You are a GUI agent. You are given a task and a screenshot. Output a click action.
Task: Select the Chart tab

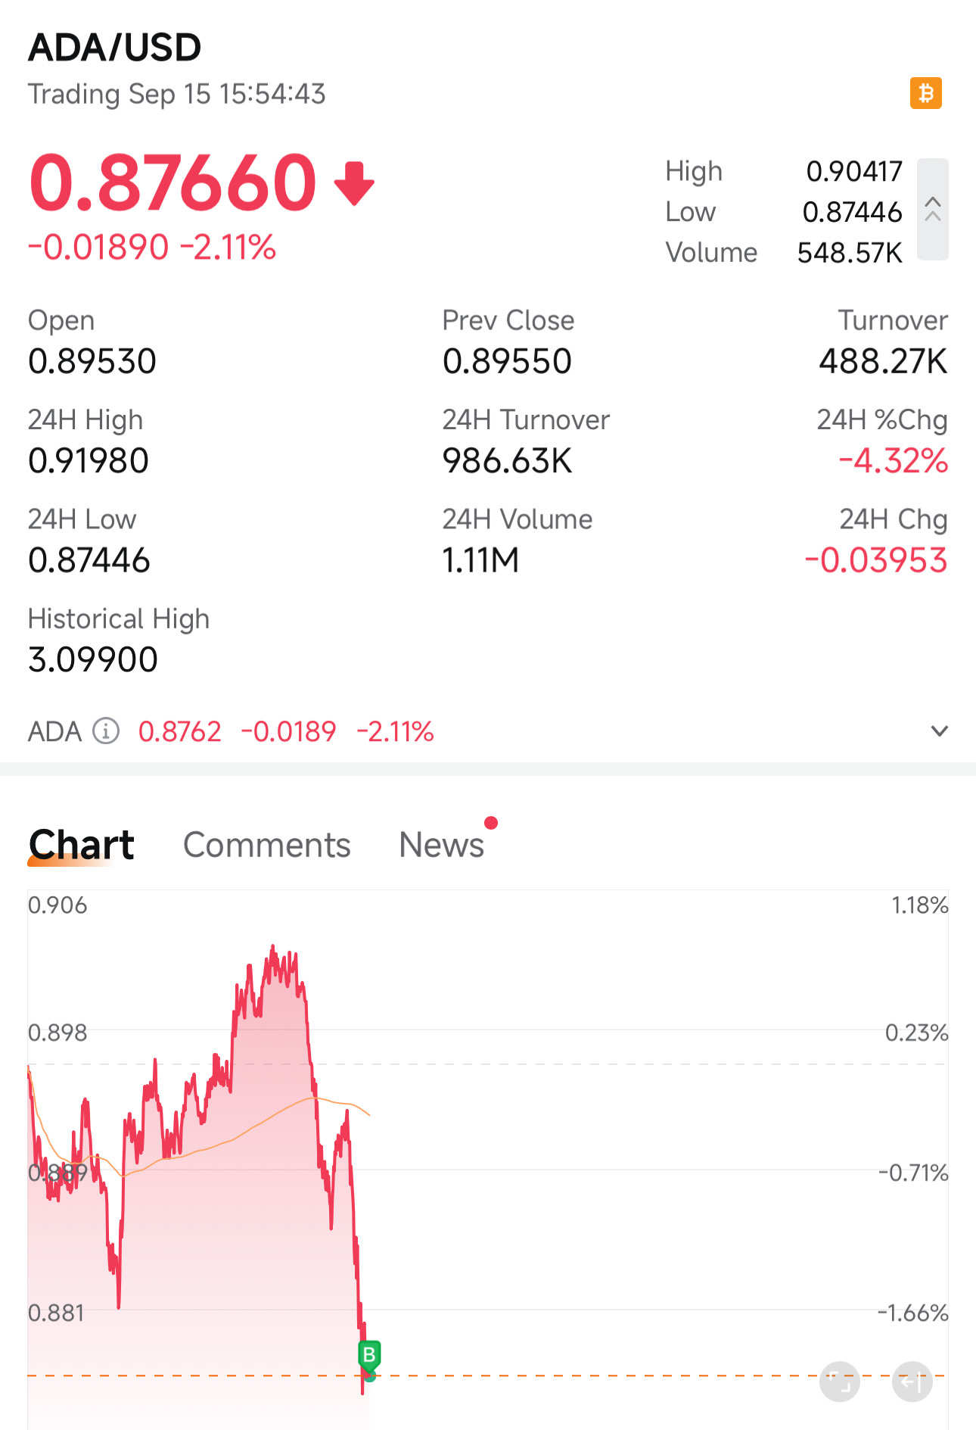point(82,845)
